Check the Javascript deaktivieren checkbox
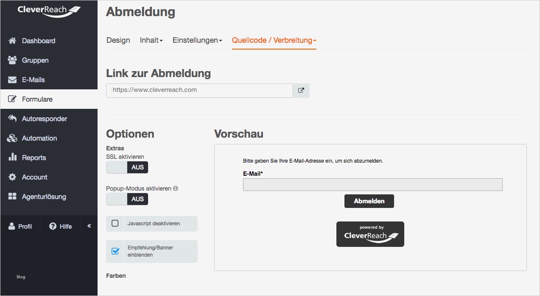The width and height of the screenshot is (540, 296). pyautogui.click(x=115, y=223)
